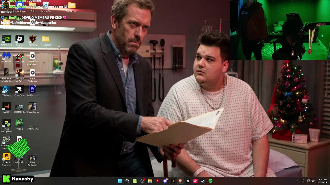Open the New folder (2) desktop folder
The width and height of the screenshot is (330, 185).
point(46,41)
